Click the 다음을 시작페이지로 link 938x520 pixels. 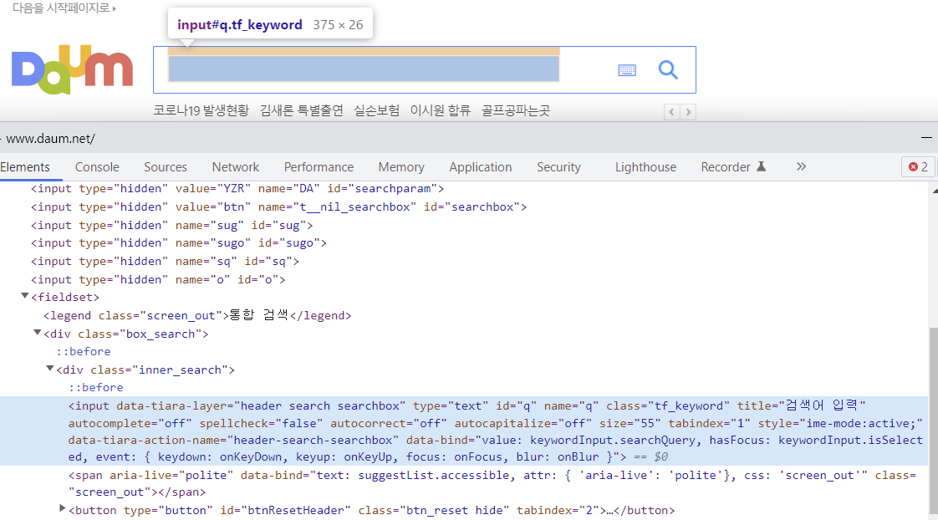pos(64,8)
